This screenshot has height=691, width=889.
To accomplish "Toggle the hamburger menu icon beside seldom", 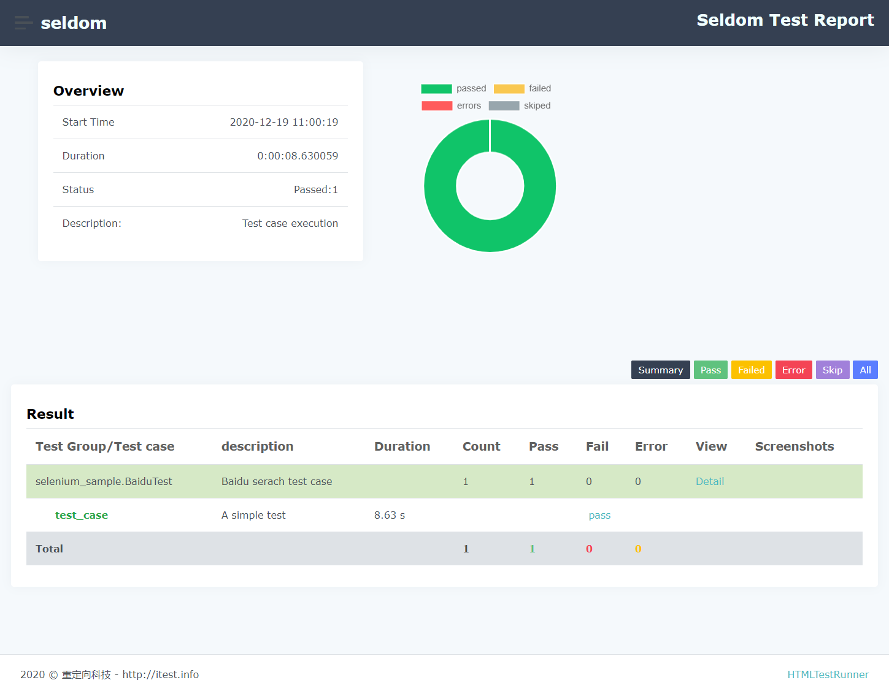I will point(23,23).
